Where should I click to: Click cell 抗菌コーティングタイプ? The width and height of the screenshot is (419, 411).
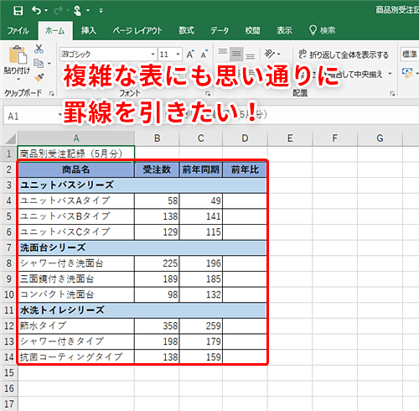click(76, 357)
